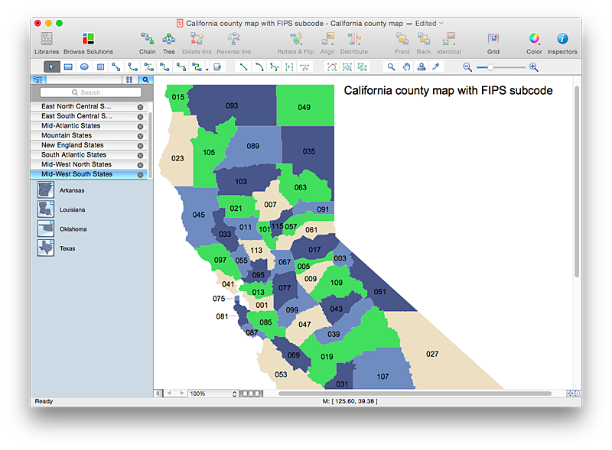Screen dimensions: 612x450
Task: Select the rectangle shape tool
Action: (x=68, y=67)
